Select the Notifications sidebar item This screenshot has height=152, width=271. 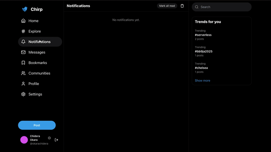[x=40, y=42]
